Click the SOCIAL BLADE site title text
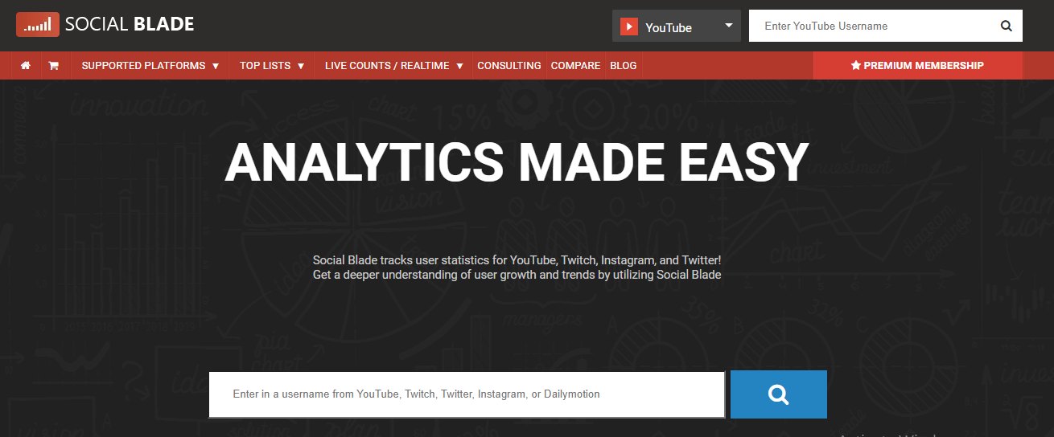 (130, 25)
